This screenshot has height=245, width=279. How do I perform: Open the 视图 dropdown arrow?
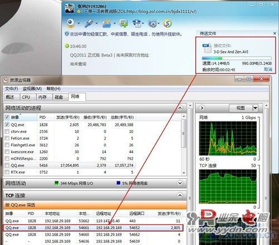256,108
